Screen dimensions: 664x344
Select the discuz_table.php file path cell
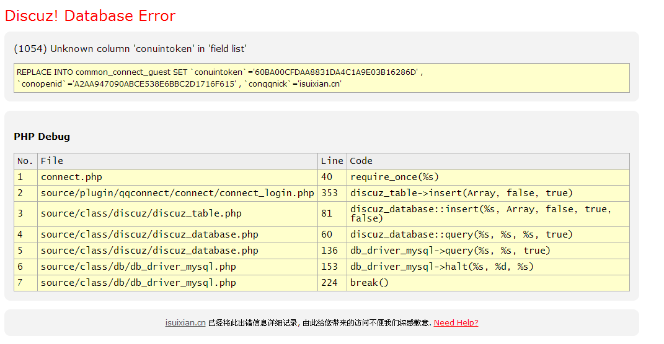point(141,213)
